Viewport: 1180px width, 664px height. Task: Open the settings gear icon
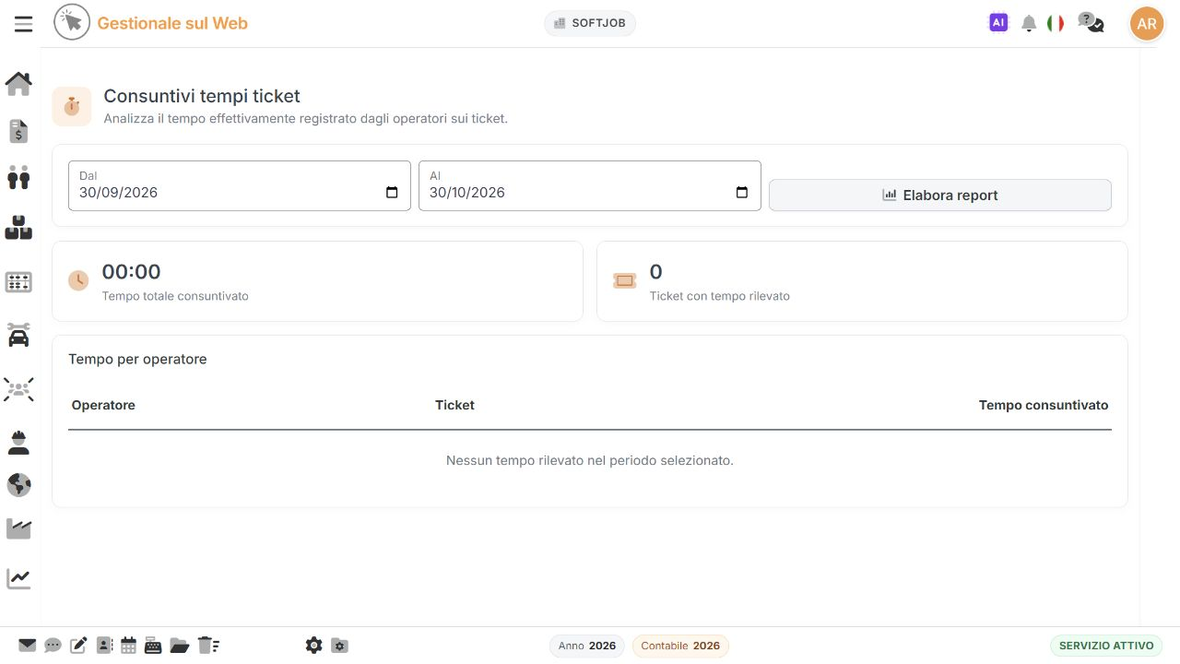(x=313, y=646)
